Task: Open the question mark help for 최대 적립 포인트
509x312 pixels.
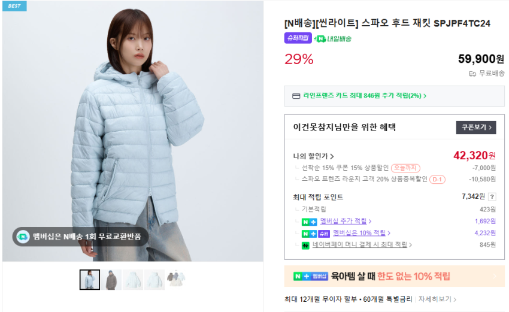Action: pyautogui.click(x=492, y=197)
